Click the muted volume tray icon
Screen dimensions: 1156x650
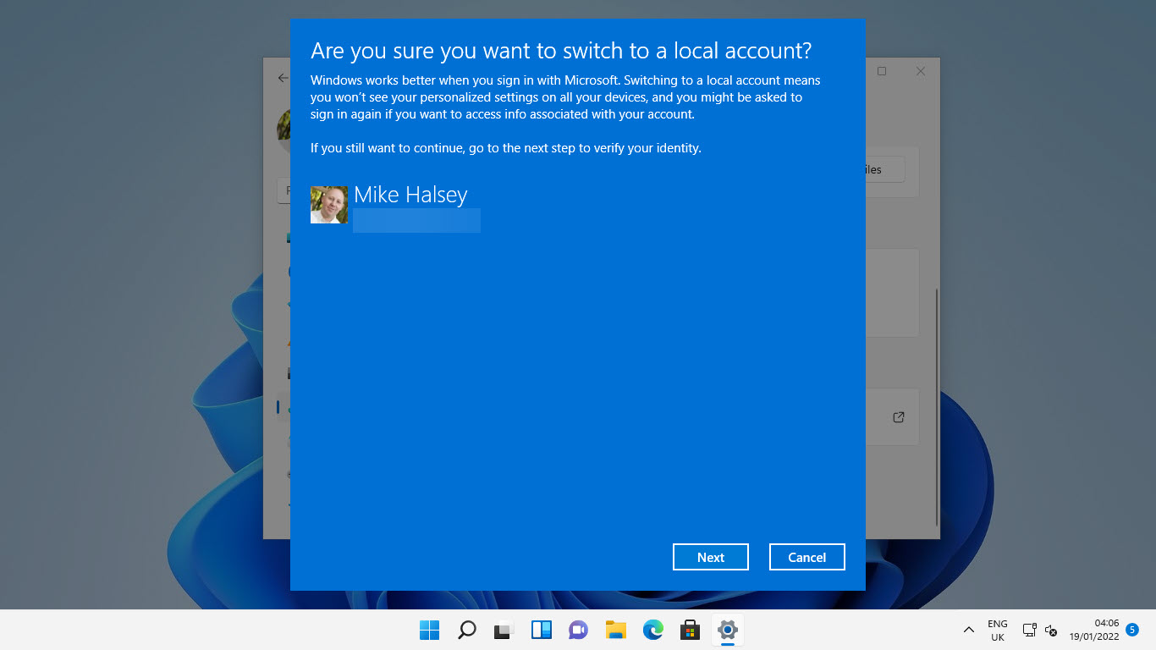tap(1051, 631)
